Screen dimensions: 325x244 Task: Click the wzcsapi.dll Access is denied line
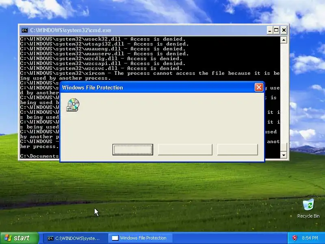pos(103,63)
